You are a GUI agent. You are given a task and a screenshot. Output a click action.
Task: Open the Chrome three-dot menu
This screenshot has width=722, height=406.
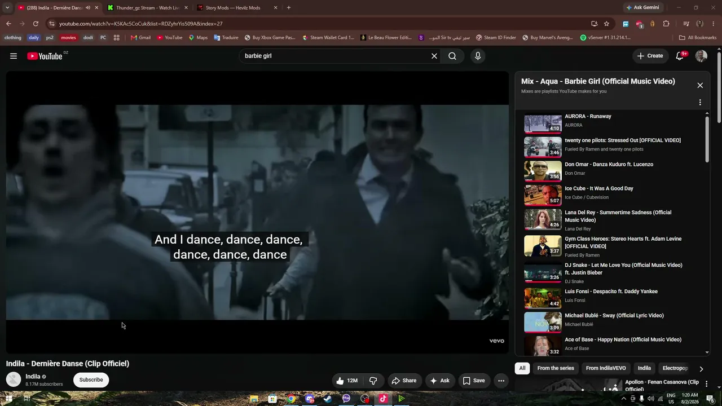[714, 24]
